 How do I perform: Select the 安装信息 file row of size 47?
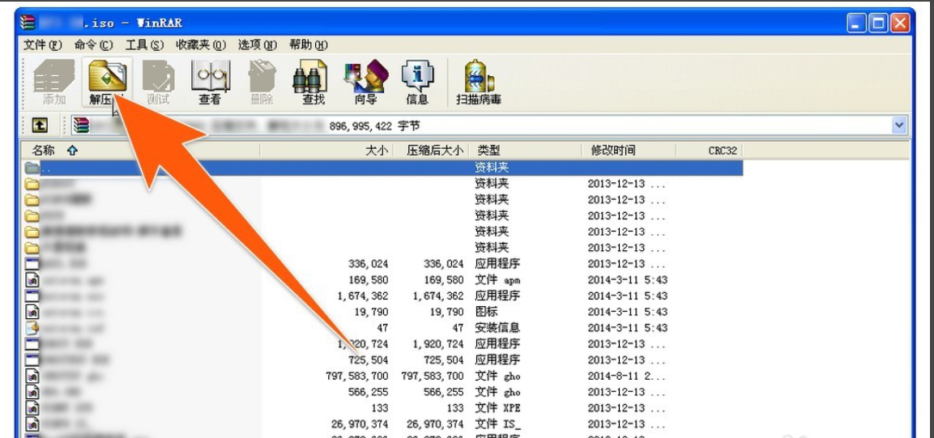381,328
